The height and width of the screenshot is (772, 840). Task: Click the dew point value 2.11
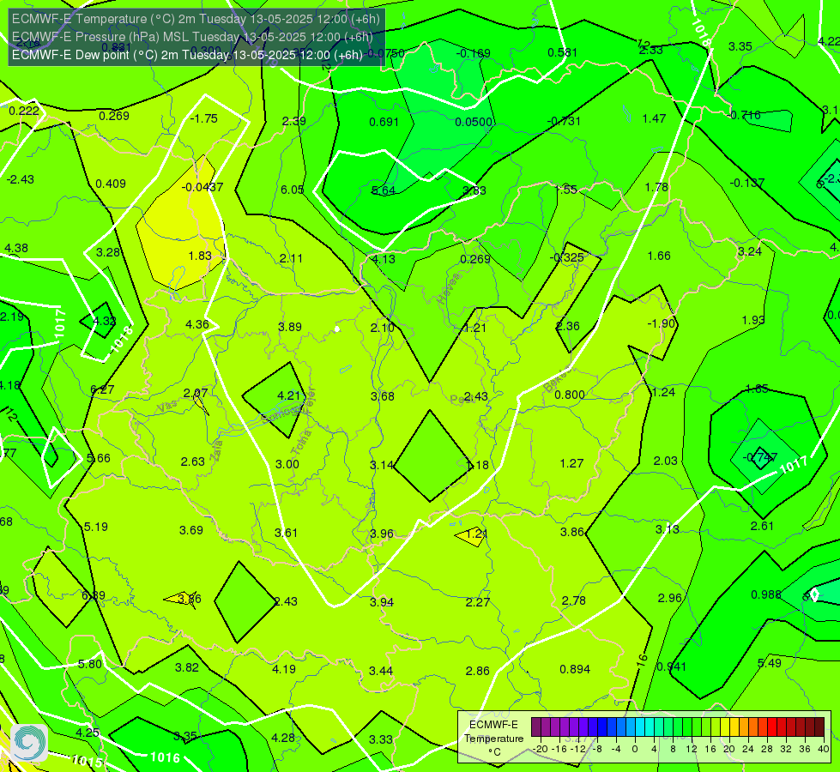pyautogui.click(x=291, y=258)
